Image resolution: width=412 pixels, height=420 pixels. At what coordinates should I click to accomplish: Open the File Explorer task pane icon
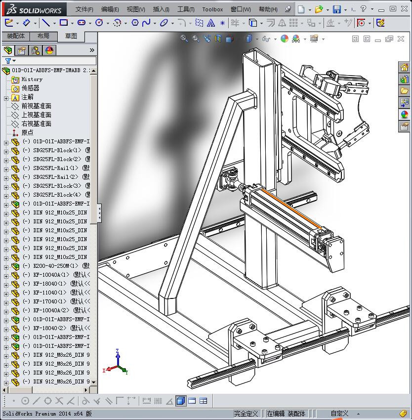[405, 91]
